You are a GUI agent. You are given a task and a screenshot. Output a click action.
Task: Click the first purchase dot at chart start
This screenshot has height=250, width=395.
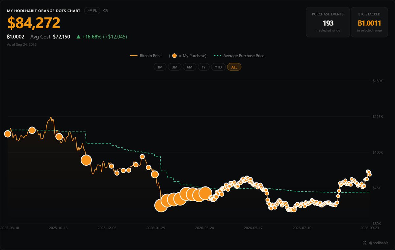click(x=8, y=134)
